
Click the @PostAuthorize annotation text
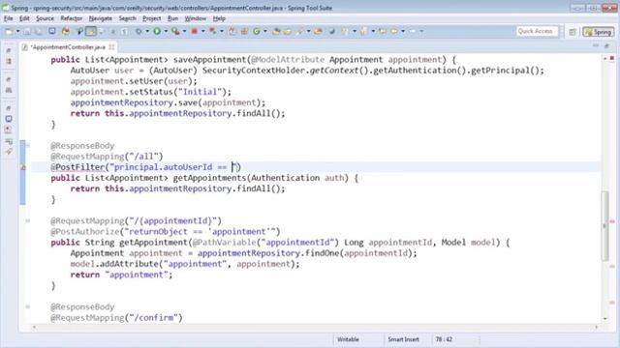click(x=85, y=232)
